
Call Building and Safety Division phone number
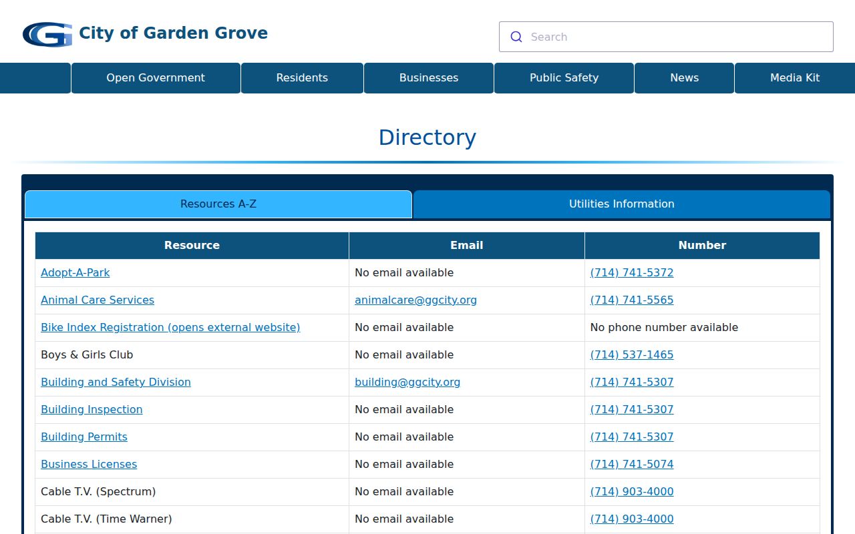pos(632,382)
